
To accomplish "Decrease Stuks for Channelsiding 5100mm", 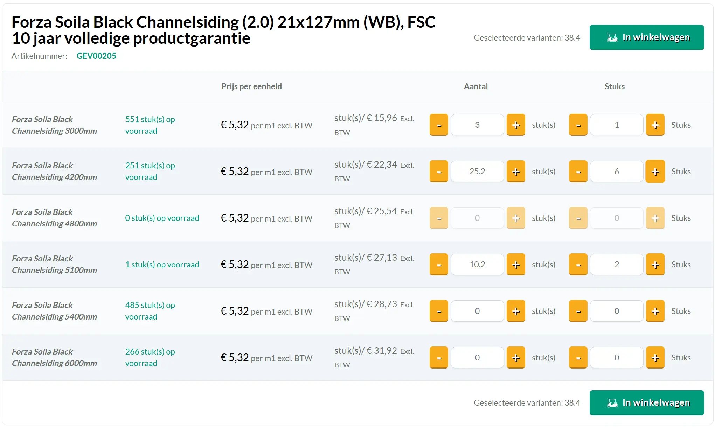I will 578,265.
